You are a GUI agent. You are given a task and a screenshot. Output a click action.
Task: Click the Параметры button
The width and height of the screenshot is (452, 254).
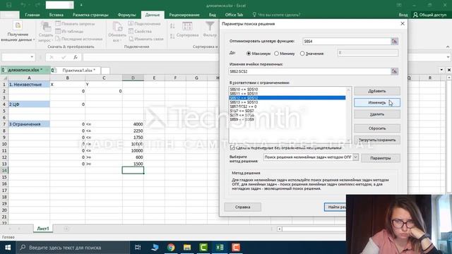(x=381, y=158)
